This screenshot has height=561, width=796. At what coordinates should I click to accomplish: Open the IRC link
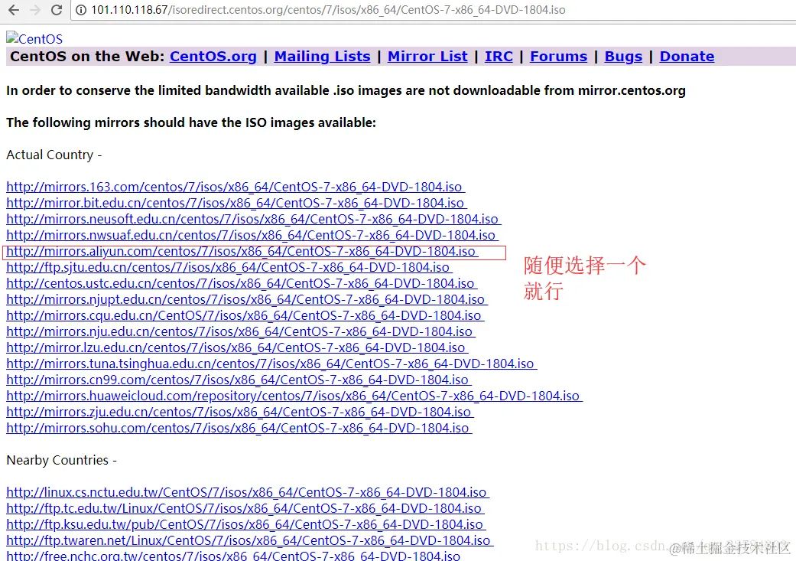499,57
